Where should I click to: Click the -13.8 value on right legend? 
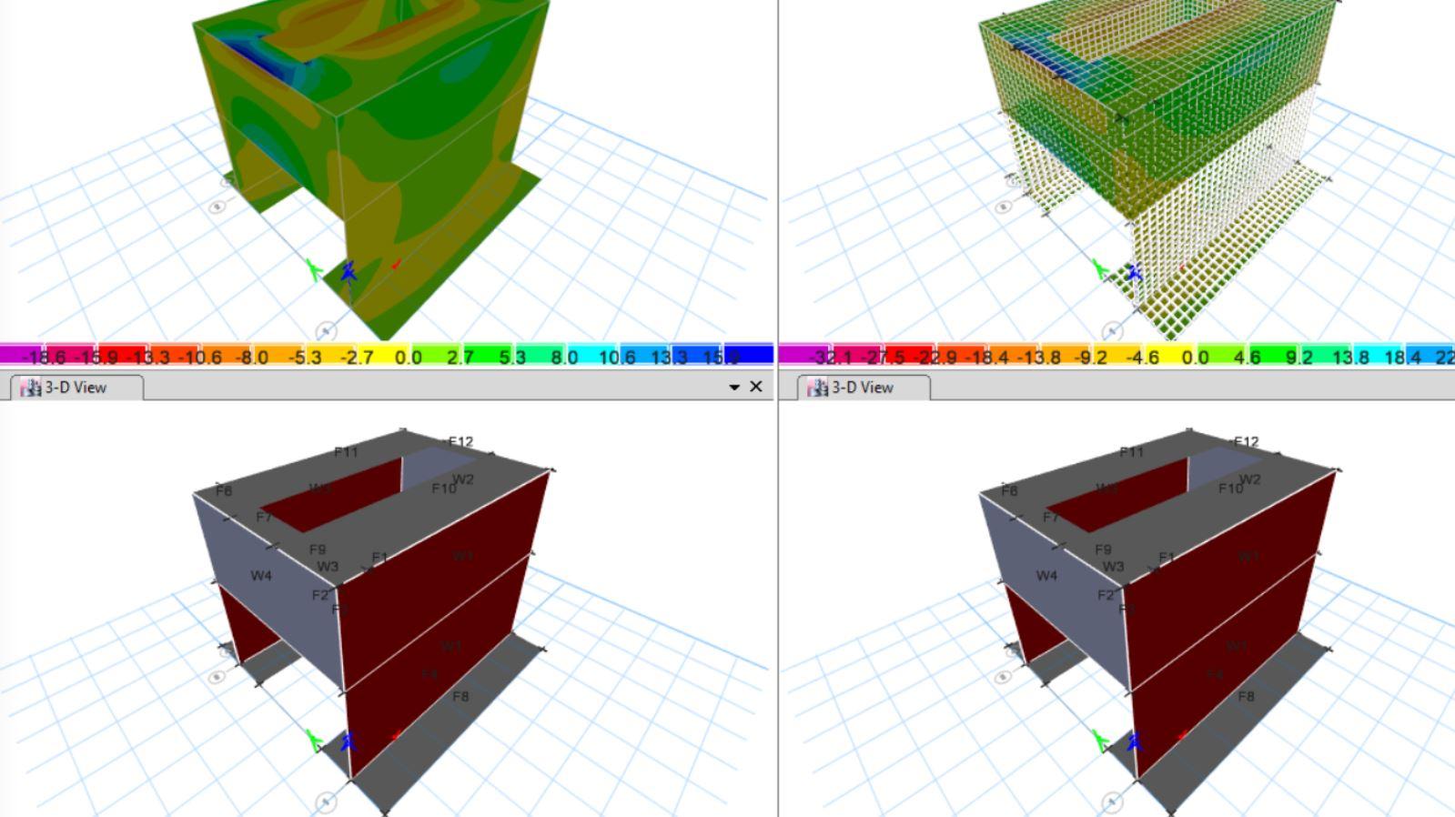[1038, 357]
